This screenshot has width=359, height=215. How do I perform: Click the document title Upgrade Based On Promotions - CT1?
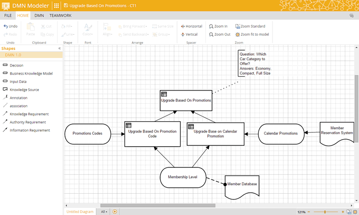pyautogui.click(x=103, y=6)
